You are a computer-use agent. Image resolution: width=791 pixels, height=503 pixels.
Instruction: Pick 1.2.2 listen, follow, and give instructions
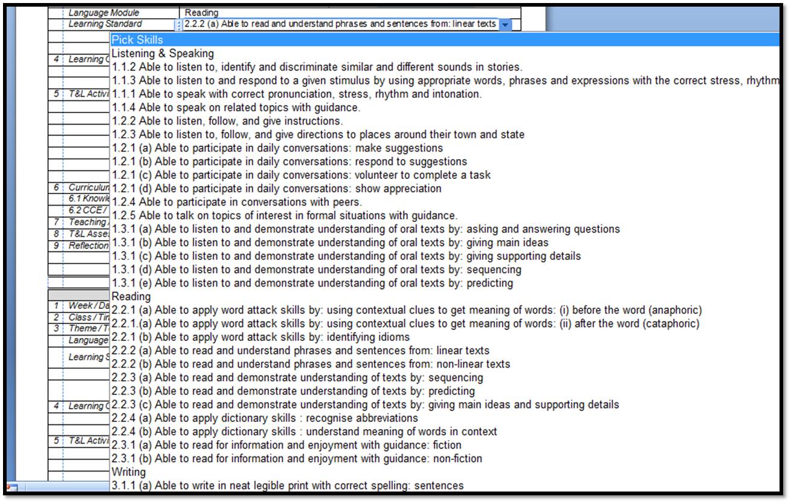pyautogui.click(x=227, y=121)
